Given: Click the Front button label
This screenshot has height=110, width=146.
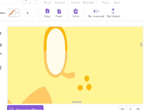Looking at the screenshot, I should pos(105,2).
